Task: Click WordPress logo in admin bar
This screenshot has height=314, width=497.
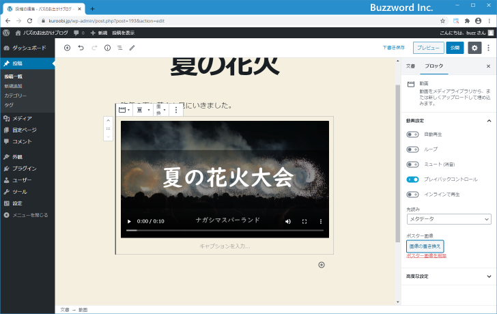Action: click(x=6, y=33)
